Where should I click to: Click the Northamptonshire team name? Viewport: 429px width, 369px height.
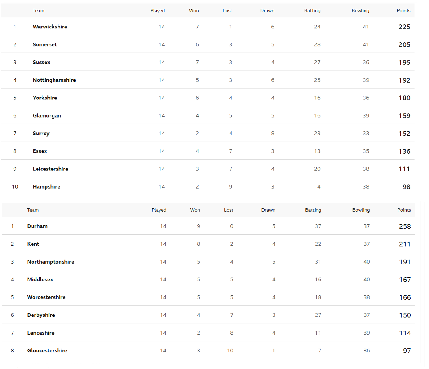tap(51, 262)
